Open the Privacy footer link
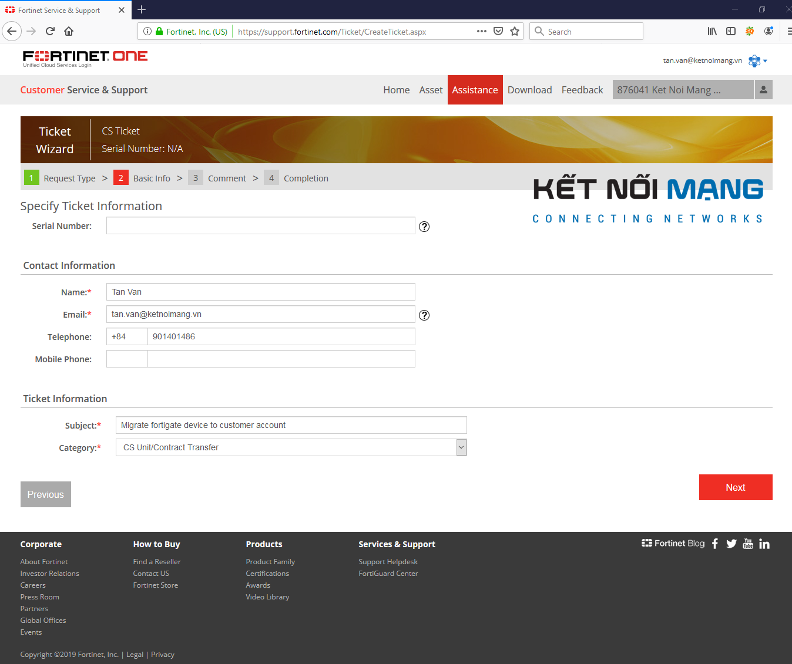Screen dimensions: 792x664 163,655
